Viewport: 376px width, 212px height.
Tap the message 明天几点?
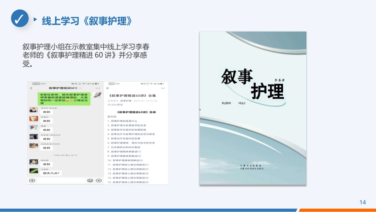coord(51,173)
